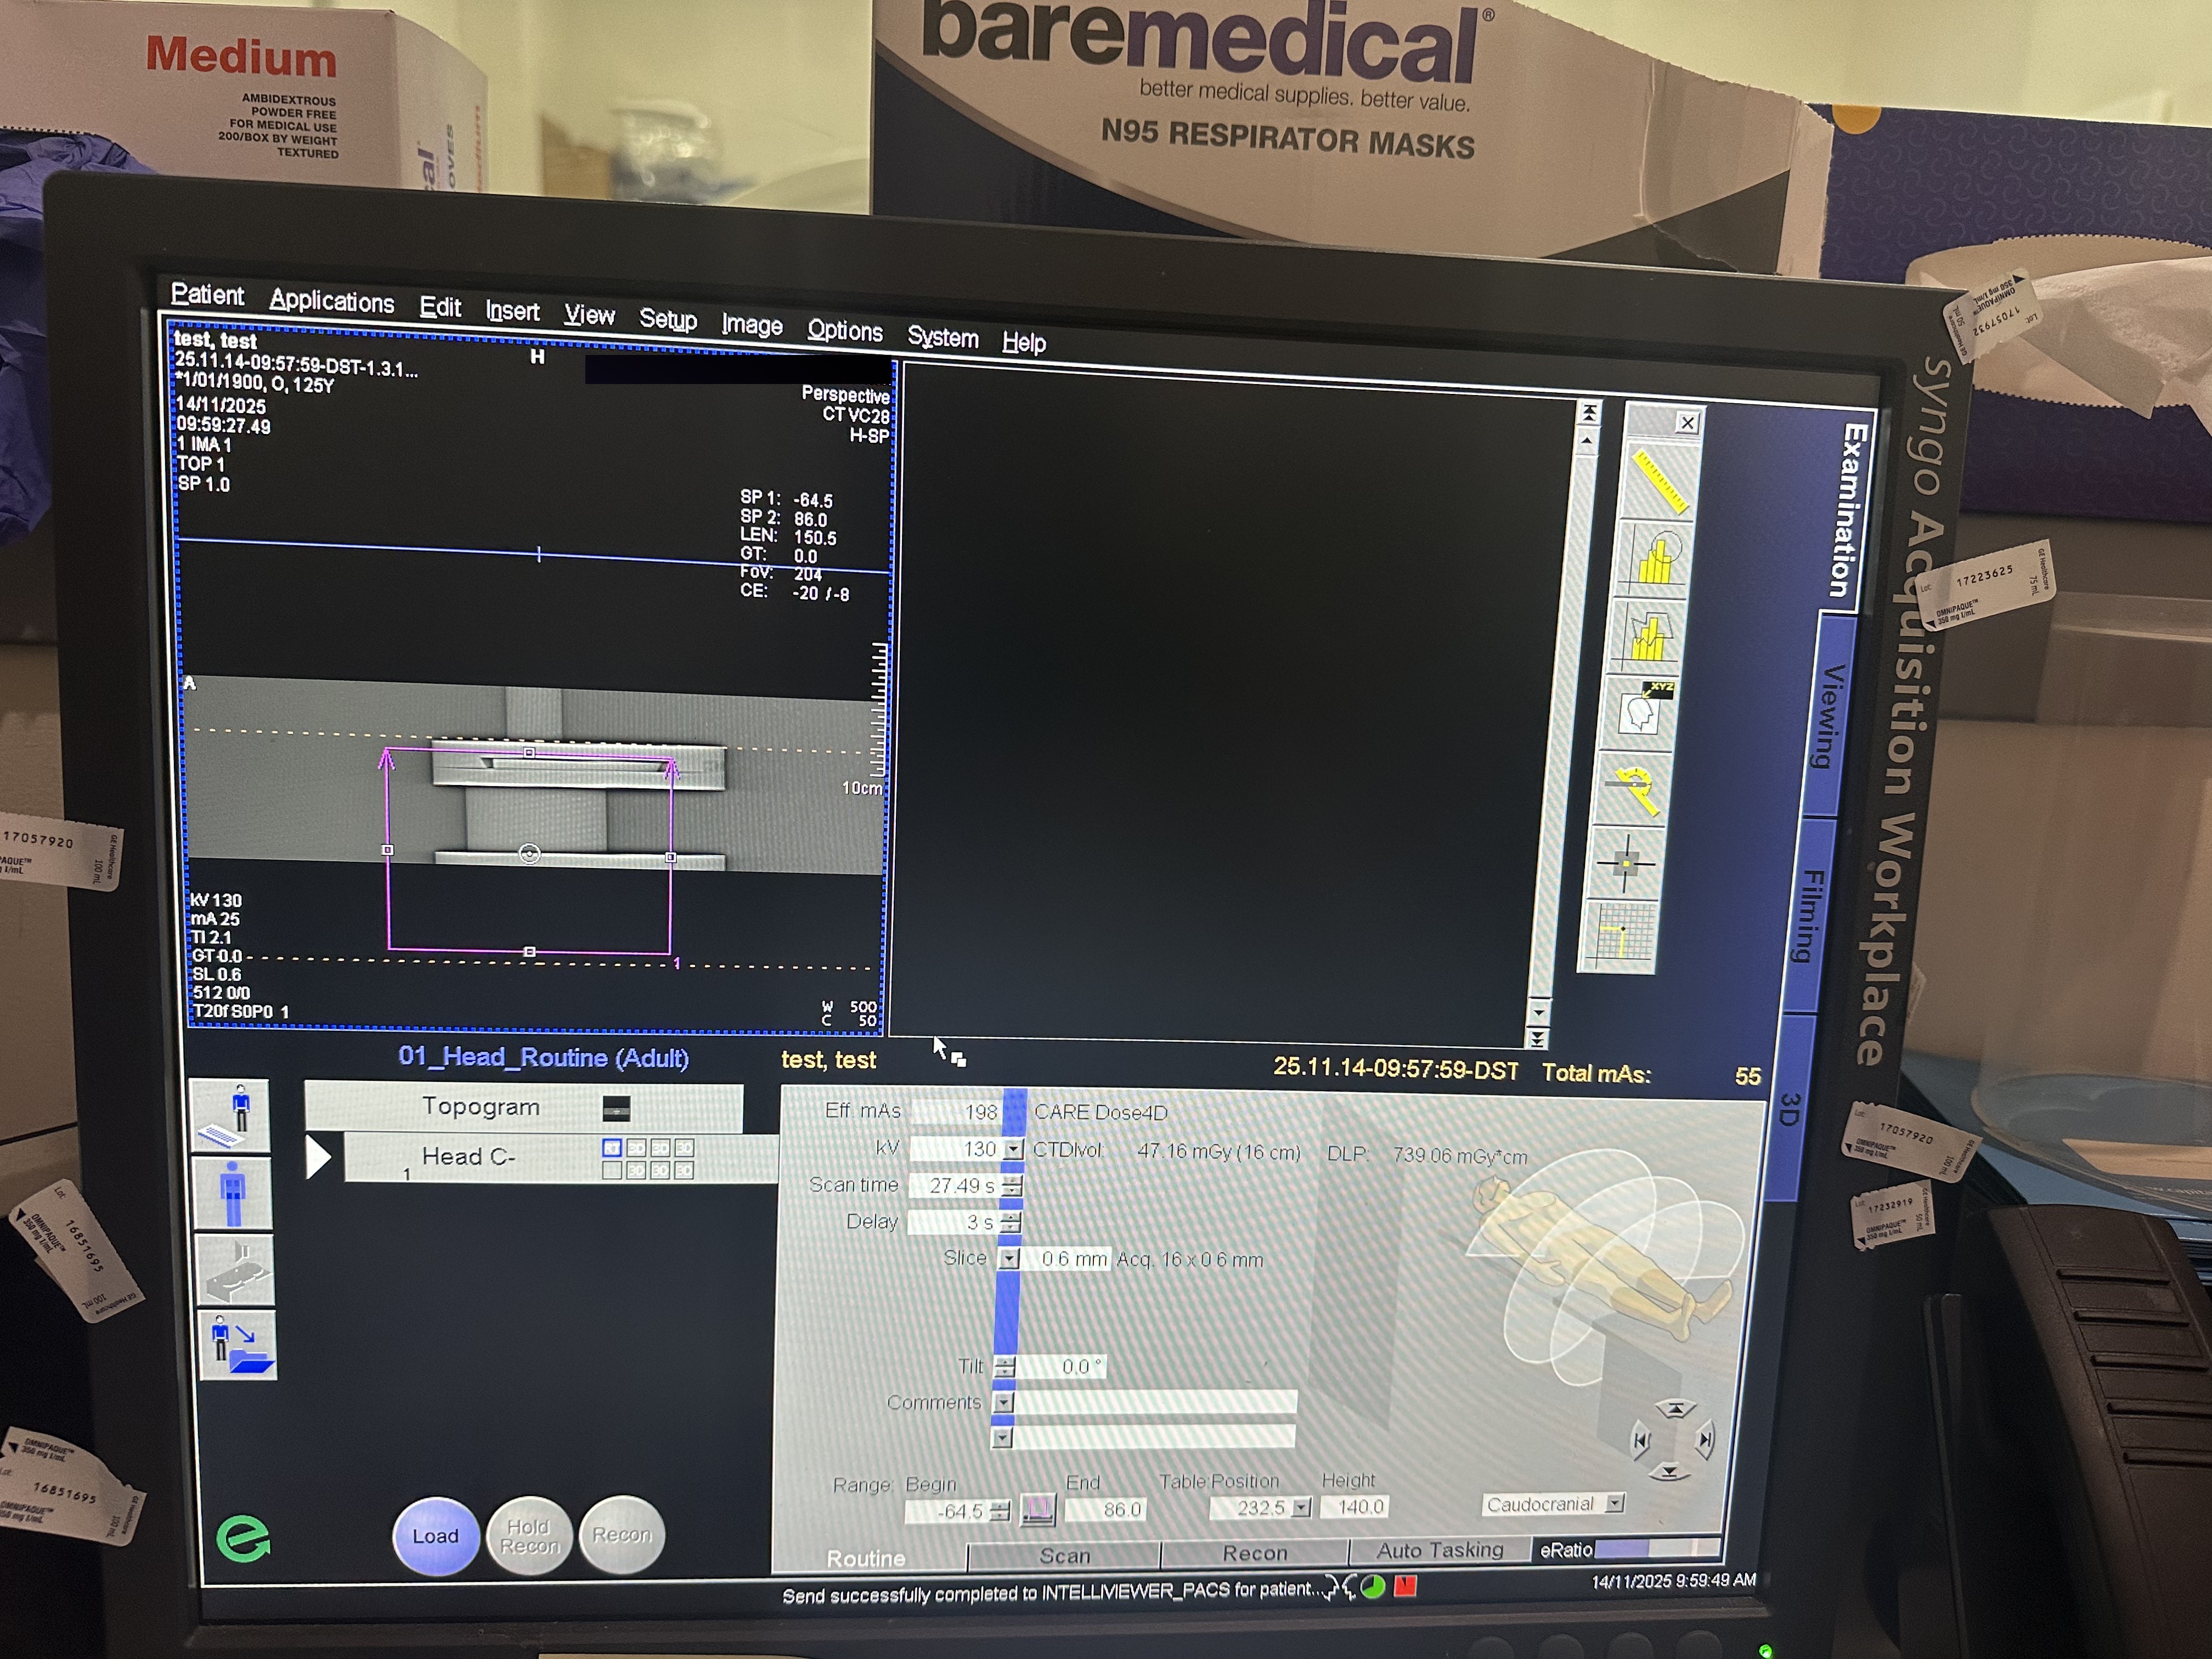
Task: Toggle the first 3D recon job box
Action: point(636,1149)
